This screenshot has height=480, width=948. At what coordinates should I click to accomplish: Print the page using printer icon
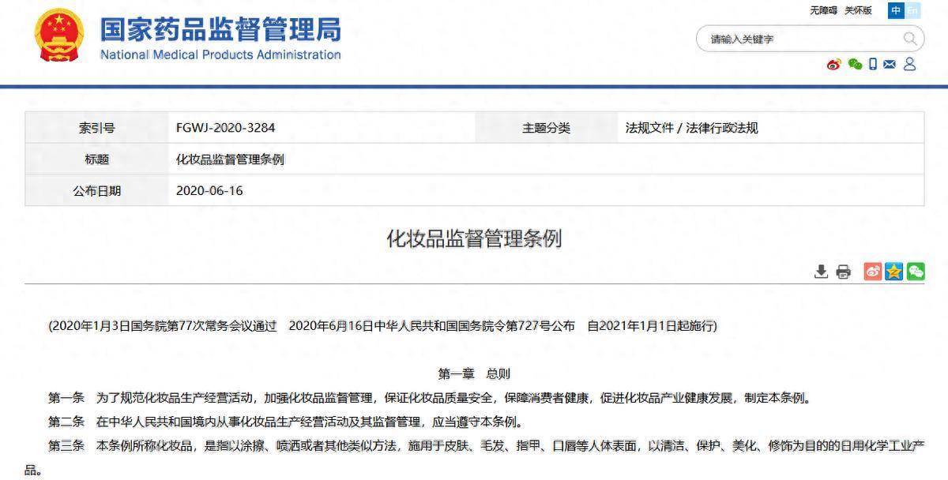point(844,272)
